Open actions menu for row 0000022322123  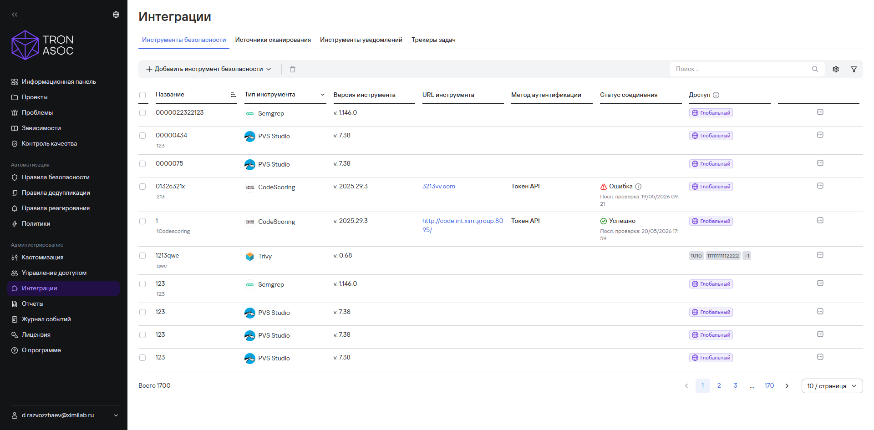pyautogui.click(x=820, y=112)
